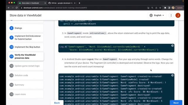Go to step 15 Learn more
188x105 pixels.
pos(26,94)
